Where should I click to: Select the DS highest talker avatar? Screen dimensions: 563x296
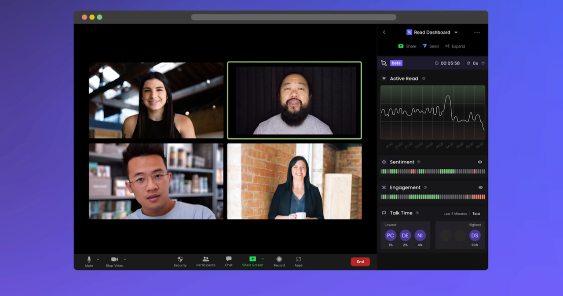click(475, 236)
